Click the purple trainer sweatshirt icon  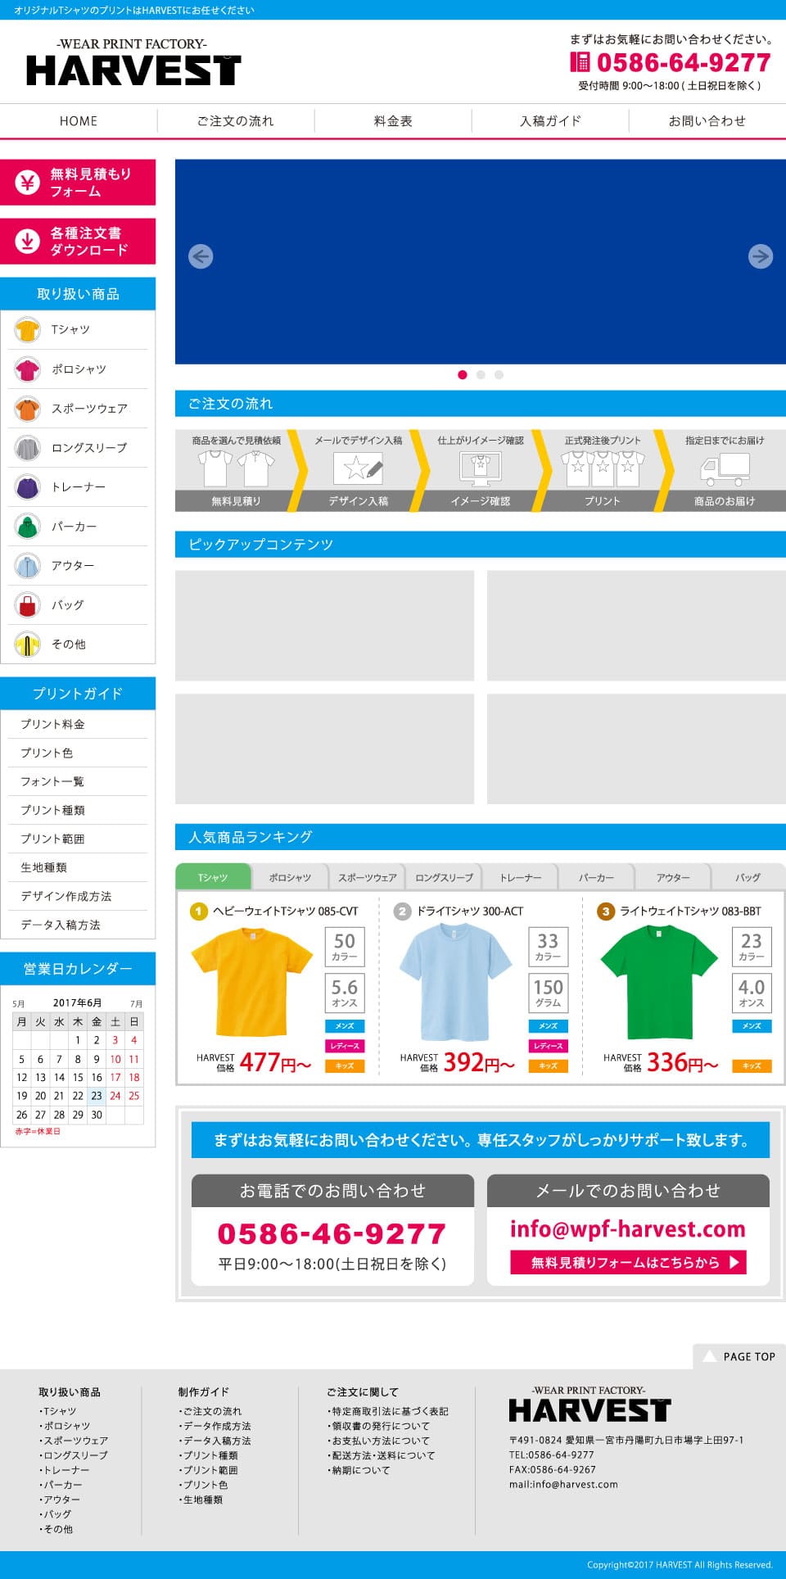[27, 487]
